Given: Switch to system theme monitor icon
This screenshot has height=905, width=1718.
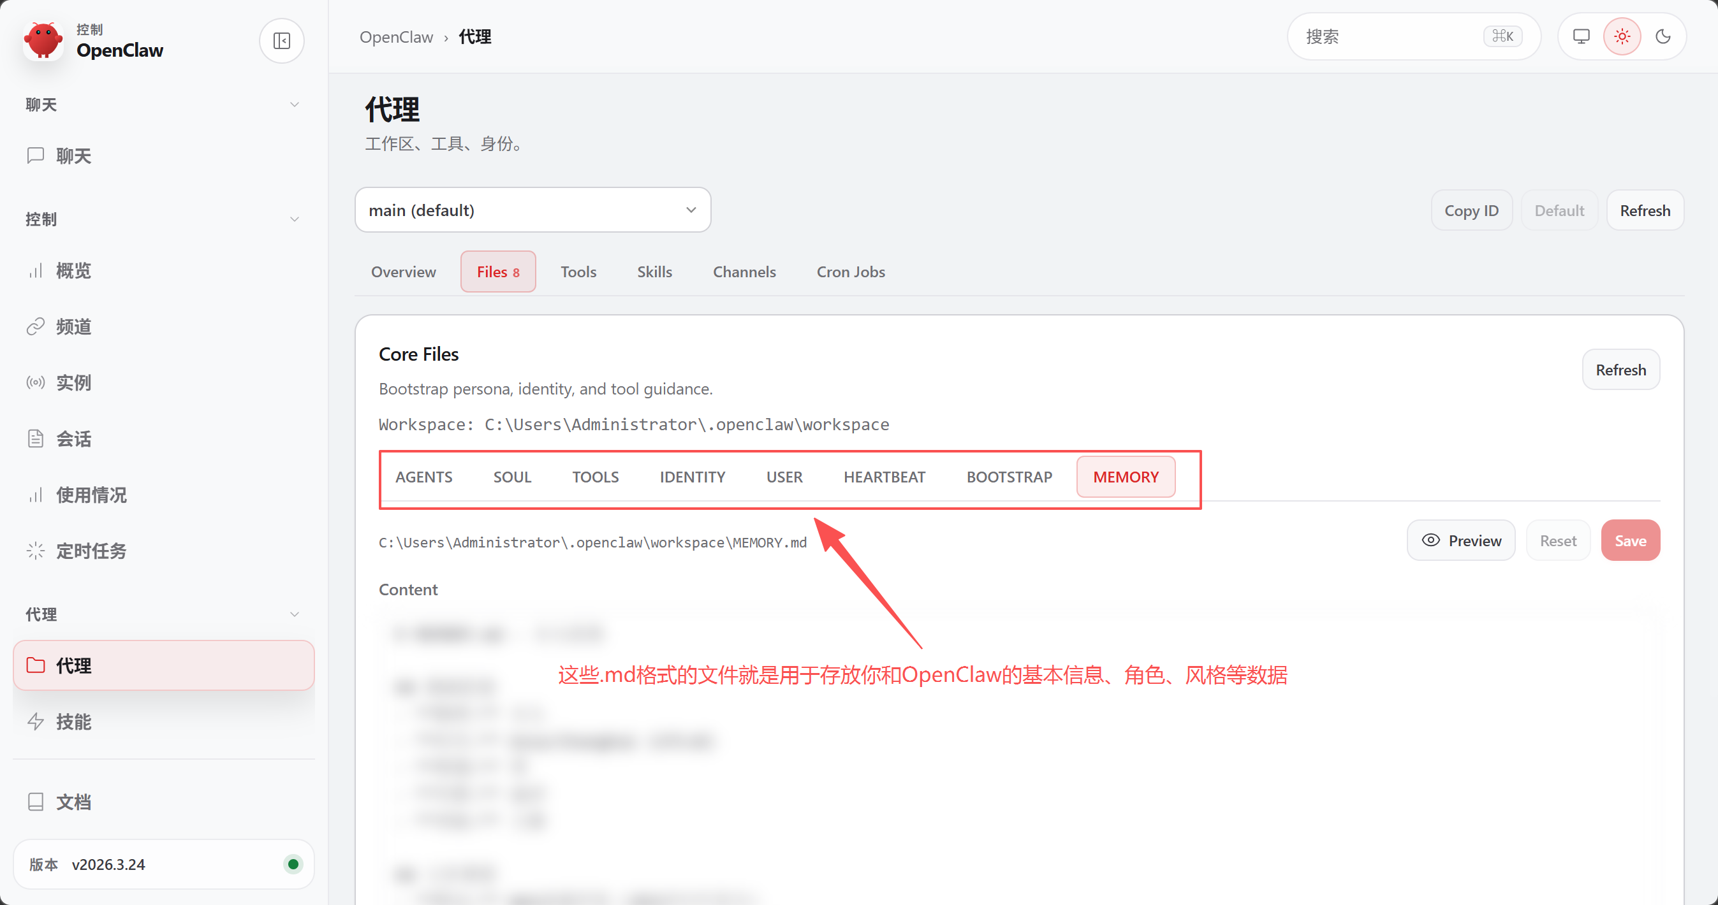Looking at the screenshot, I should (1581, 37).
